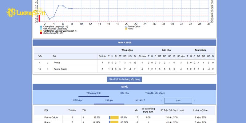This screenshot has height=123, width=246.
Task: Click the Roma yellow dot legend marker
Action: pos(126,29)
